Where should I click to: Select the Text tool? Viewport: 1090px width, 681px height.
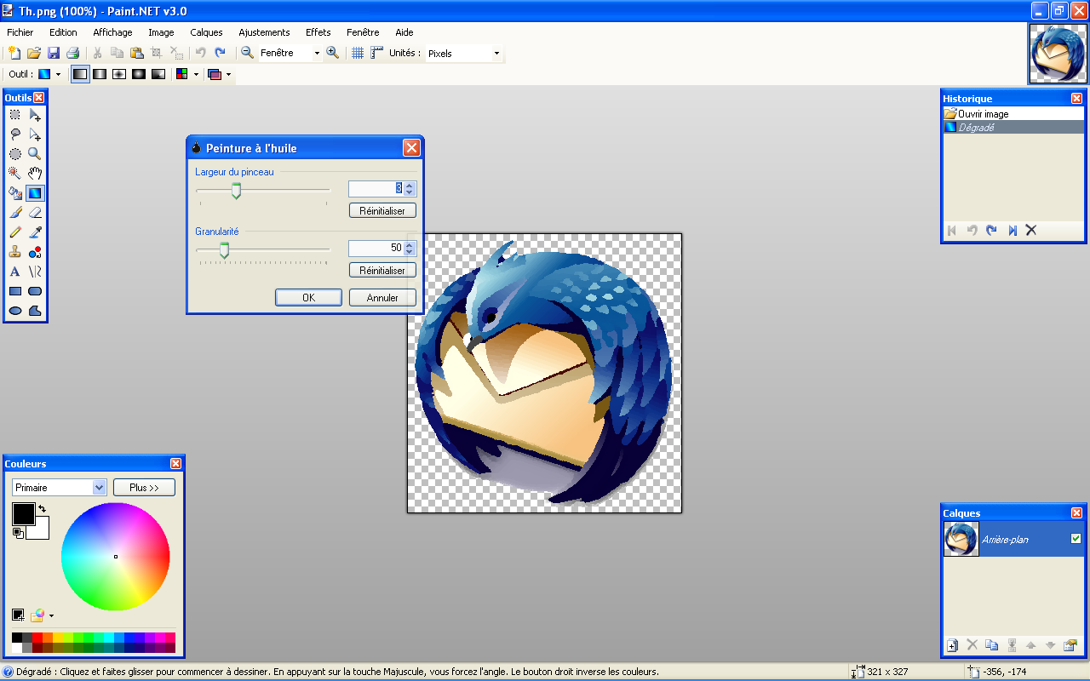pos(15,272)
